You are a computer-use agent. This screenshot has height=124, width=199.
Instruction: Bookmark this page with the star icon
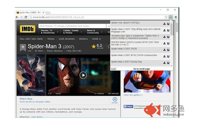pyautogui.click(x=166, y=17)
